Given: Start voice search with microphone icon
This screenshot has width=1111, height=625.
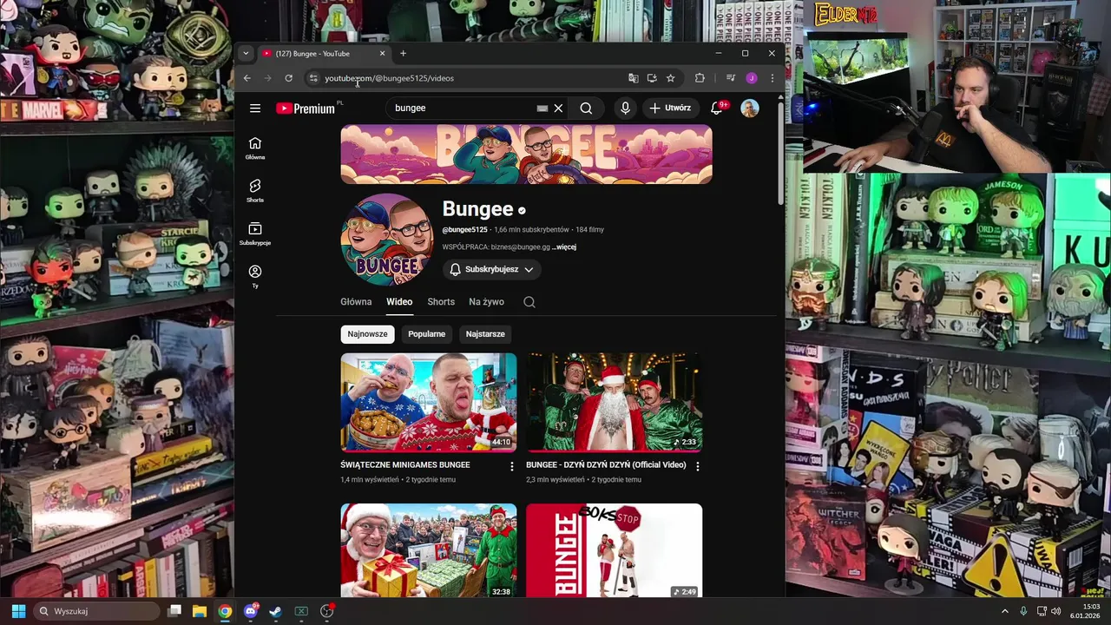Looking at the screenshot, I should click(625, 109).
